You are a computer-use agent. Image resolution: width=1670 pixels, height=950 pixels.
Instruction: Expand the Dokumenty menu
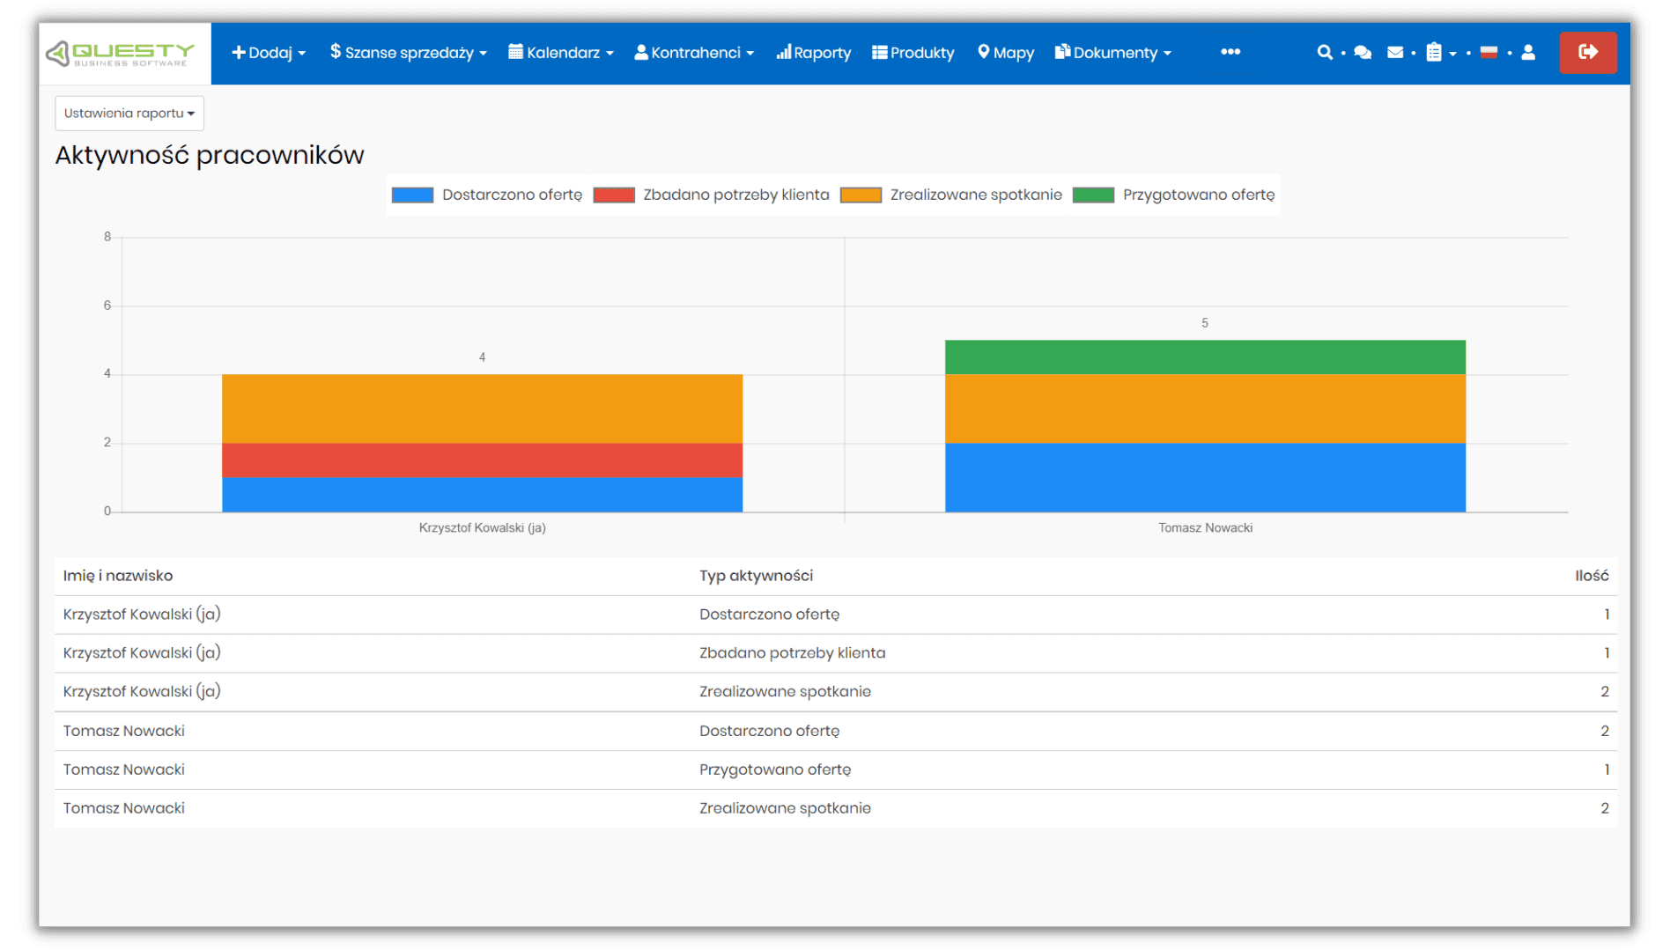(1113, 53)
